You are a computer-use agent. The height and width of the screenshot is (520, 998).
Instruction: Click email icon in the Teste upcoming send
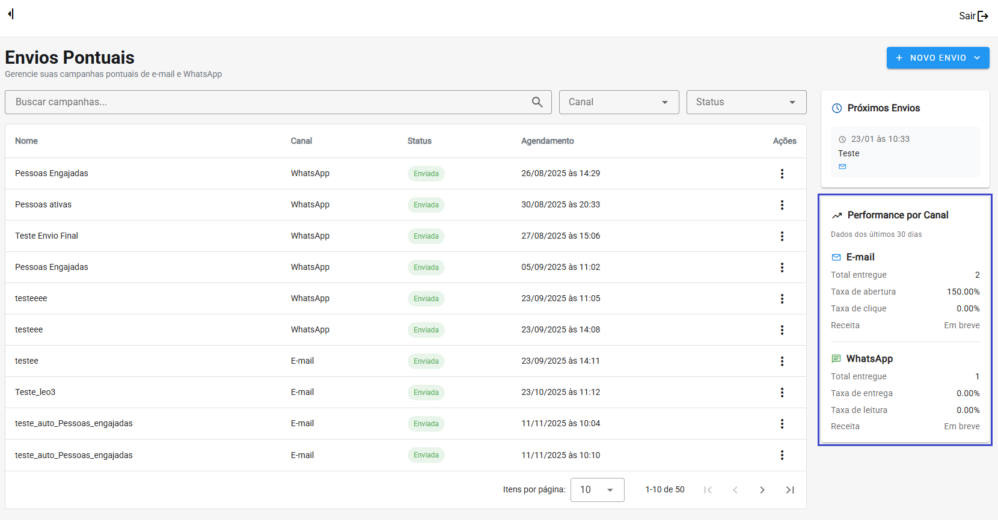coord(842,167)
